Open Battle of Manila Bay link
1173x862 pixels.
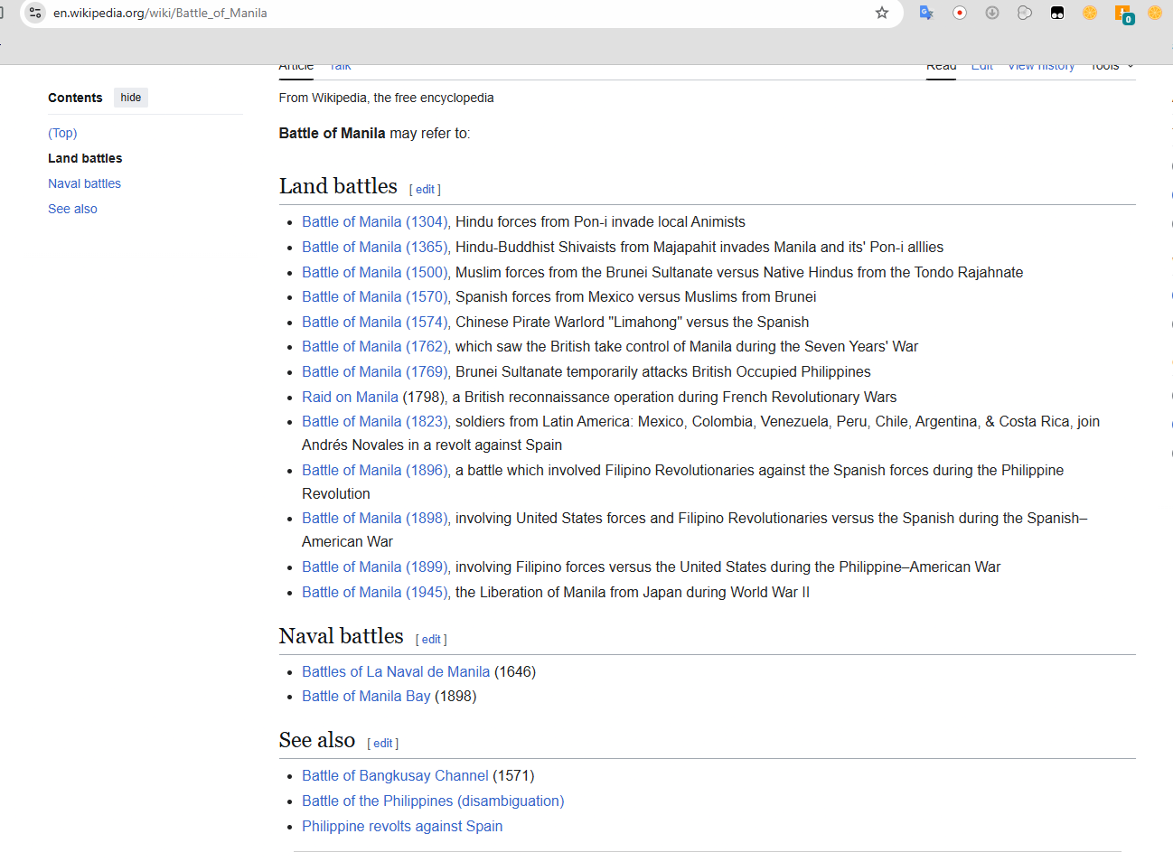click(x=366, y=697)
